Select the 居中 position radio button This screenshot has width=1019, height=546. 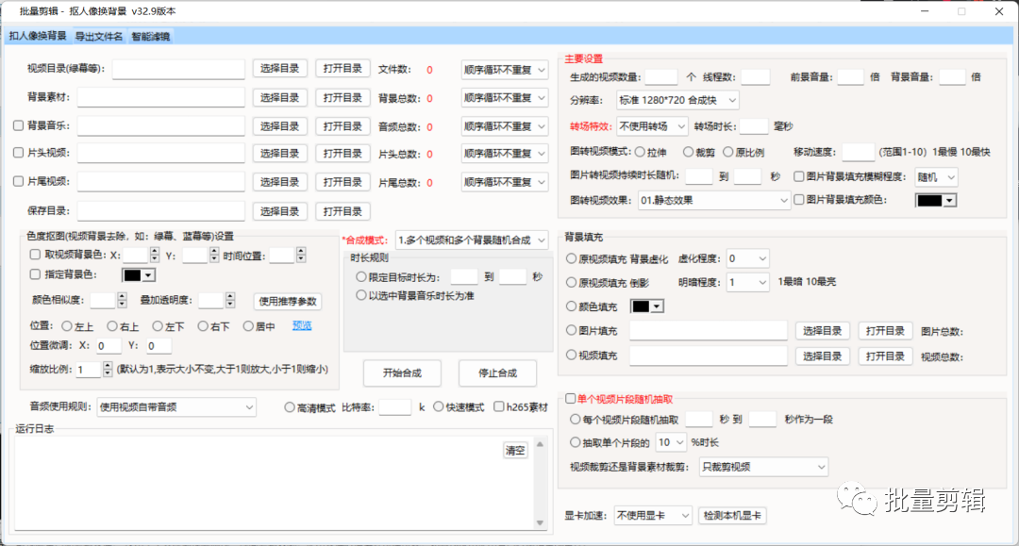(x=248, y=326)
